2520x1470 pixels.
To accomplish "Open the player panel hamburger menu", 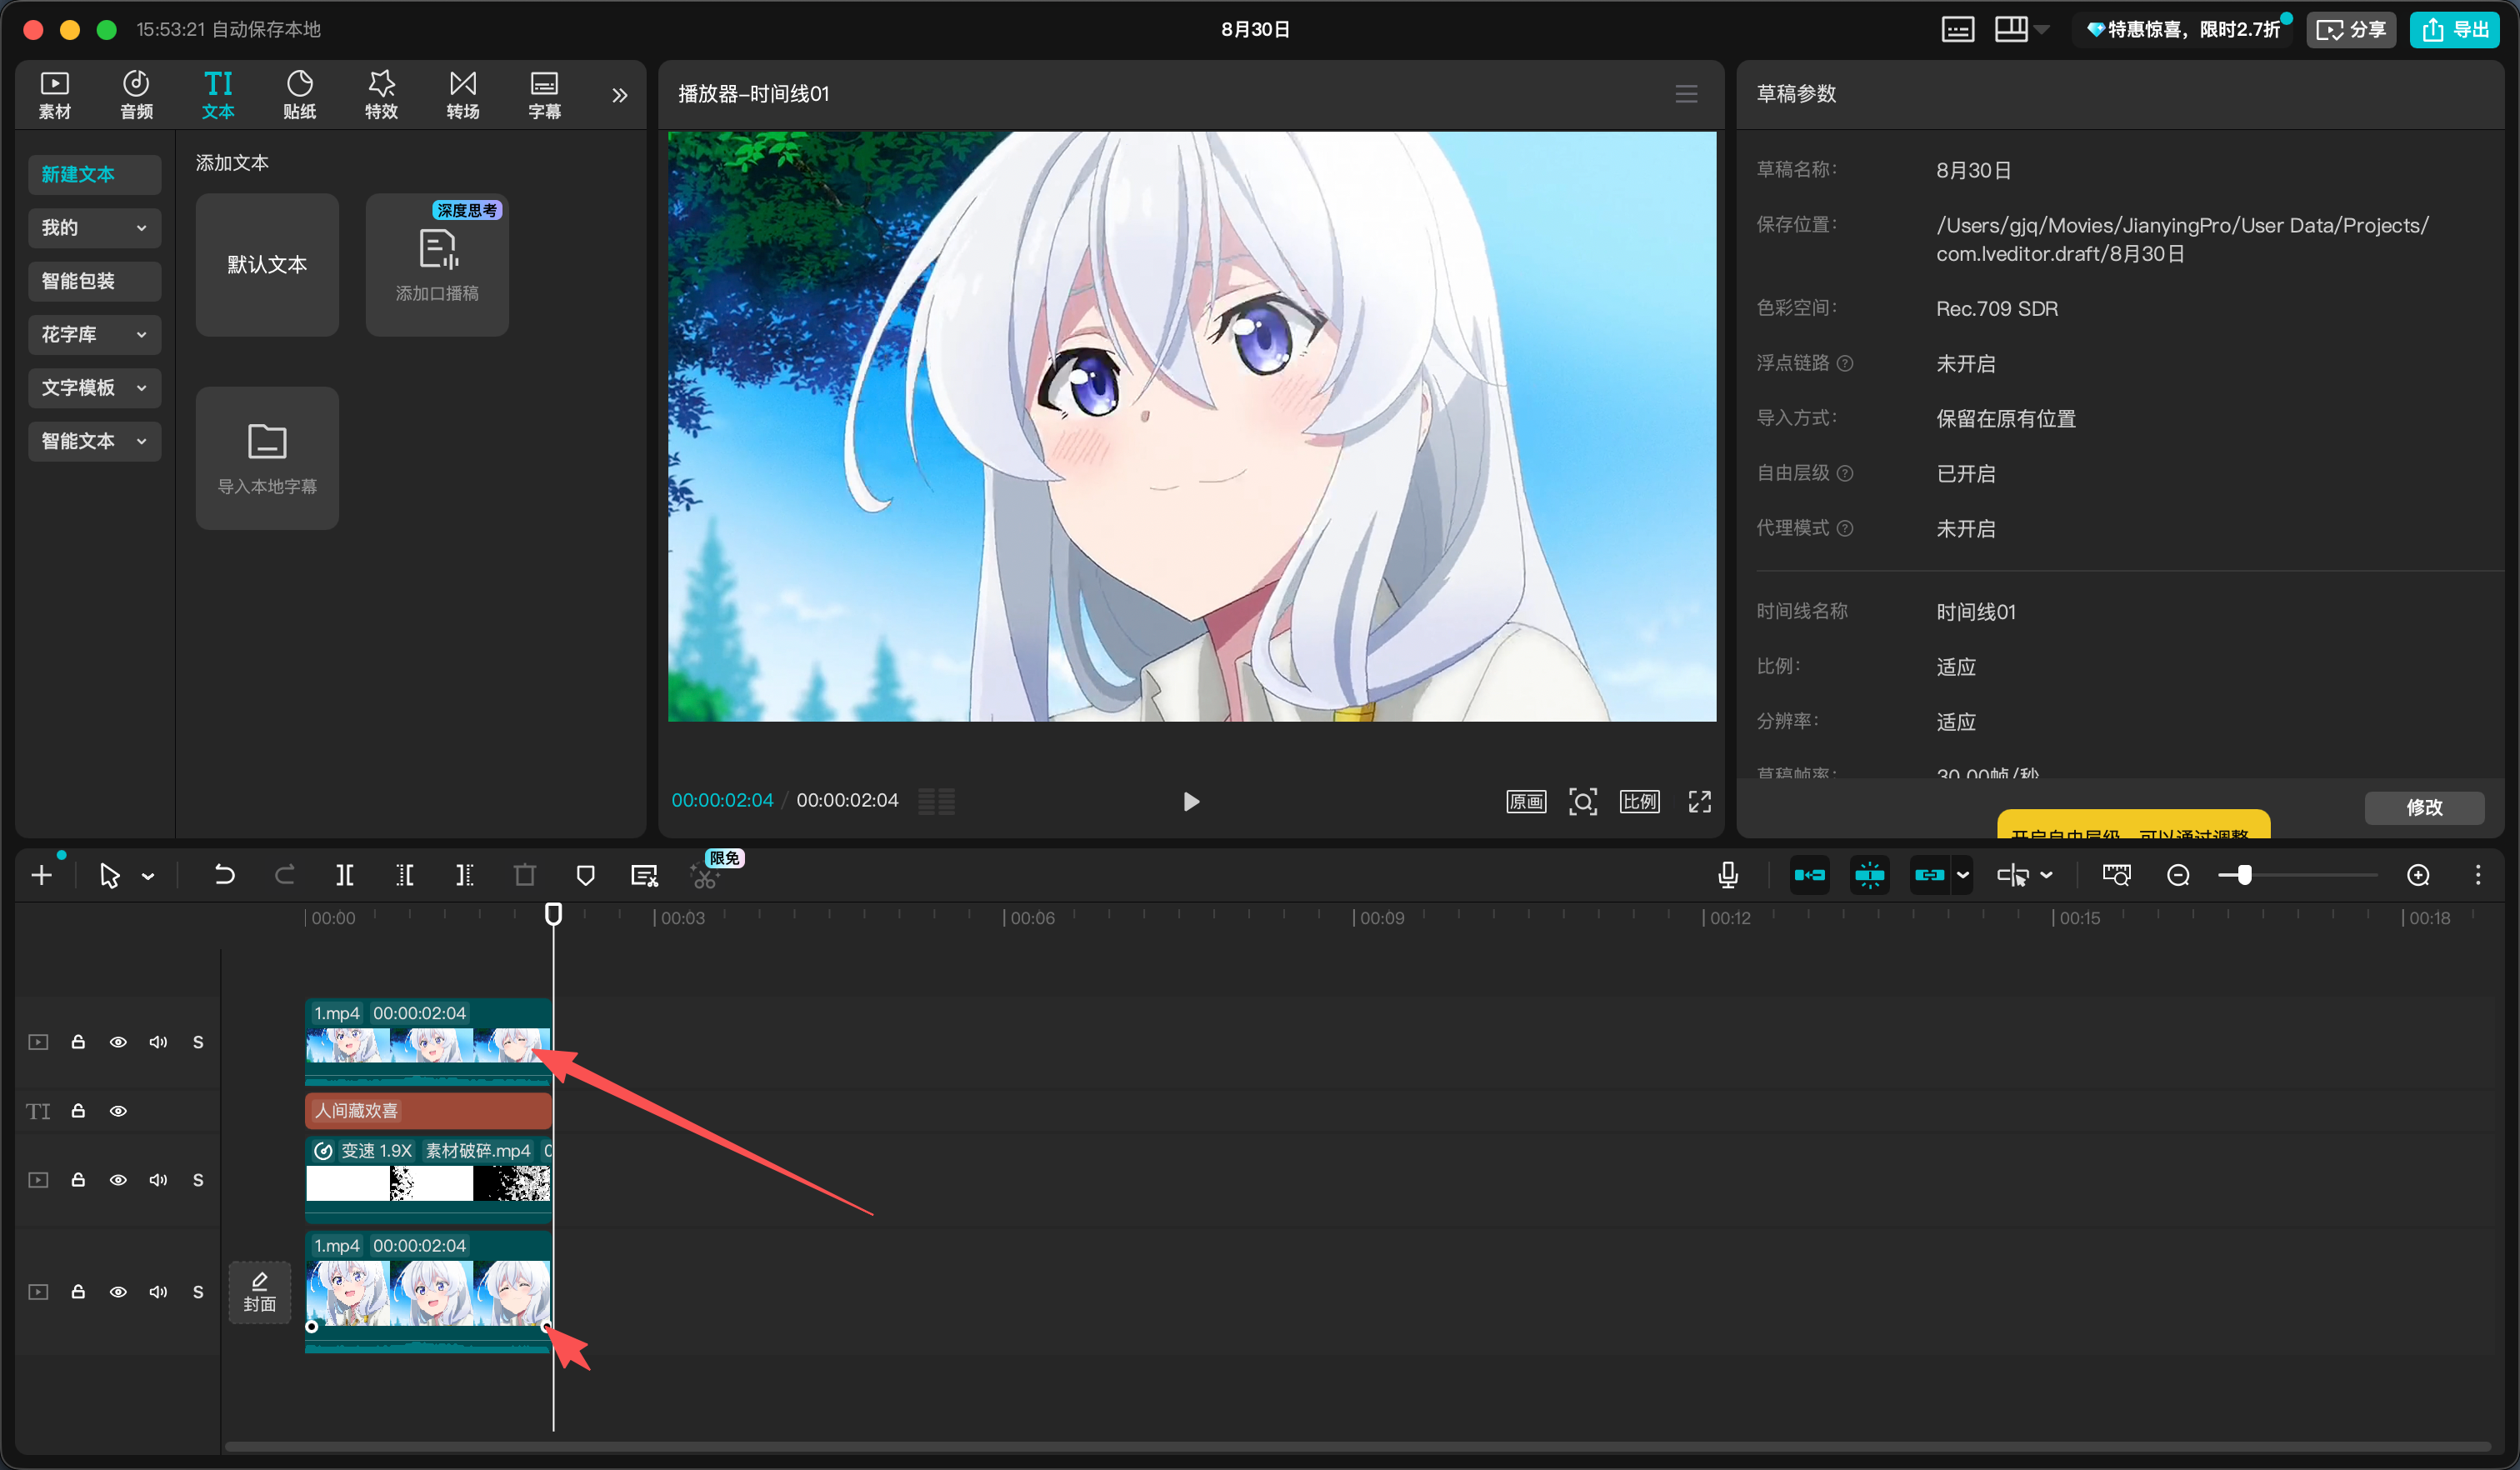I will (x=1686, y=94).
